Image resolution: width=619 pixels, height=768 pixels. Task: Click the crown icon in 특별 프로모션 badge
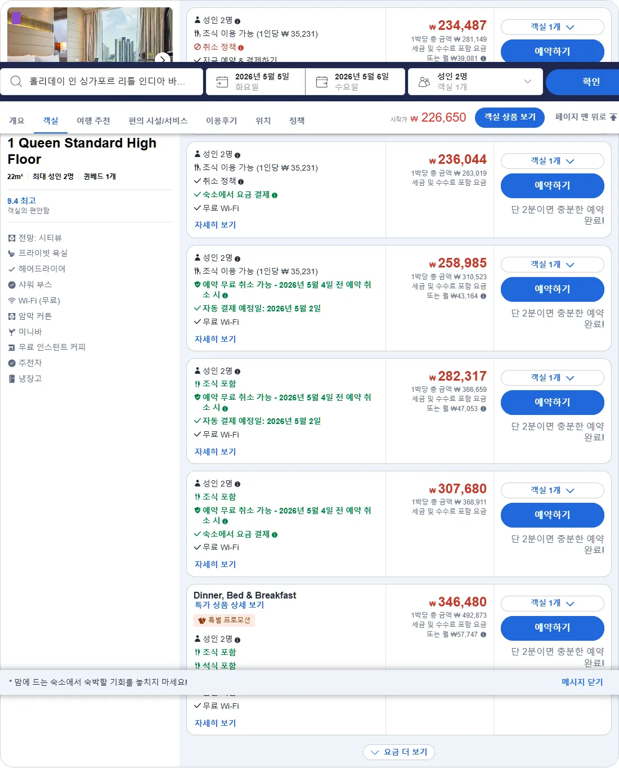(x=202, y=620)
